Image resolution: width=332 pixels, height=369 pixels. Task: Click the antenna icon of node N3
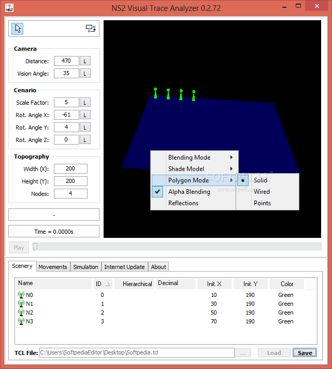pos(21,321)
